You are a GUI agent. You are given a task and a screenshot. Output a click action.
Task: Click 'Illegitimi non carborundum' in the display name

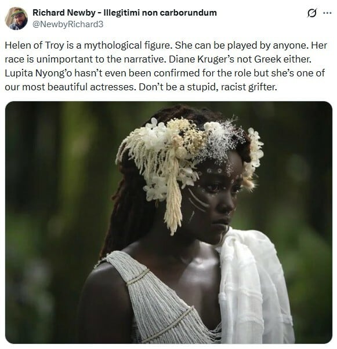click(160, 13)
